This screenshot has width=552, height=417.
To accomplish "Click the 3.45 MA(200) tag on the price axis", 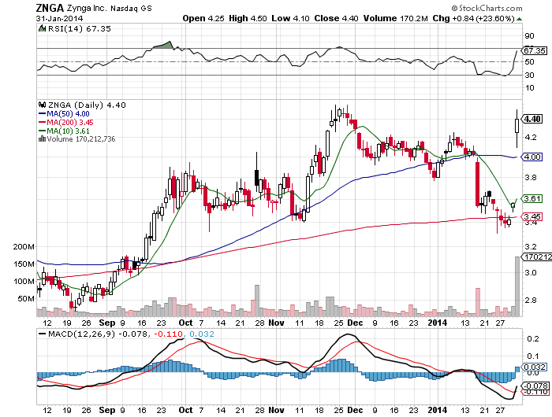I will pos(532,216).
